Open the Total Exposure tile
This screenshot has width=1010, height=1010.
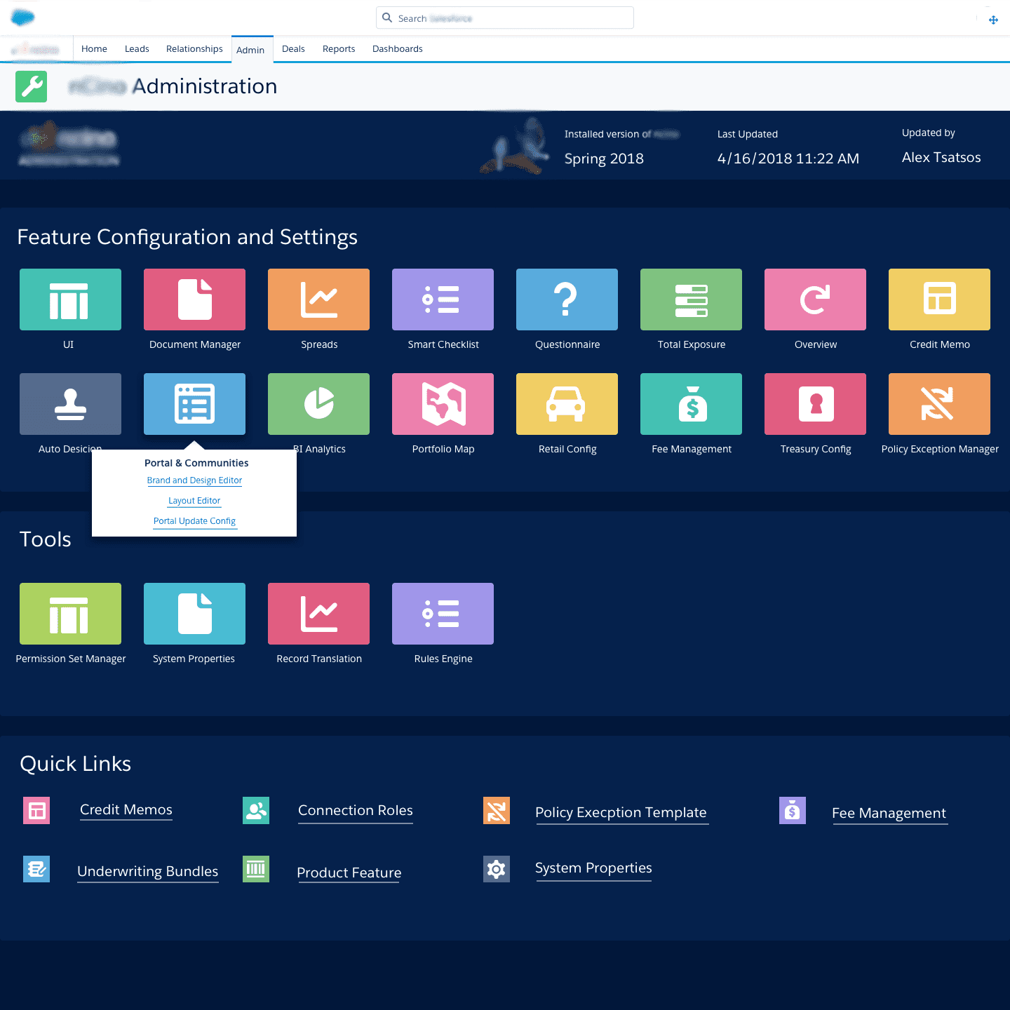pos(691,299)
